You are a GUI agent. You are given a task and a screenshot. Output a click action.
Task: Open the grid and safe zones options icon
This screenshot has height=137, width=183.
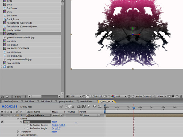tap(84, 96)
